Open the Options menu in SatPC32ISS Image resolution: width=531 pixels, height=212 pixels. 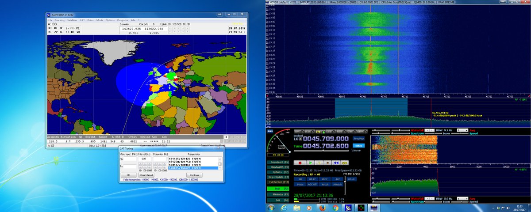click(x=110, y=20)
